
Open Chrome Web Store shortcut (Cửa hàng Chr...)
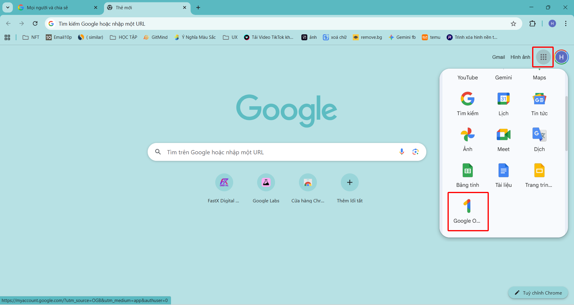pos(308,188)
